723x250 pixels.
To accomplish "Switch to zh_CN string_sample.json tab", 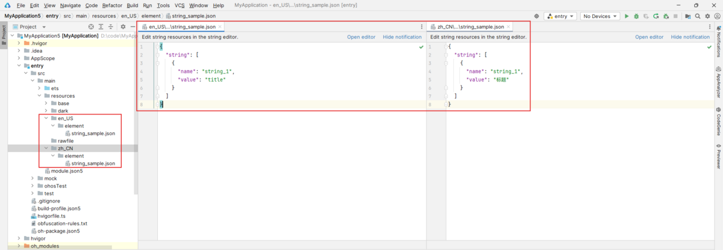I will [x=471, y=26].
